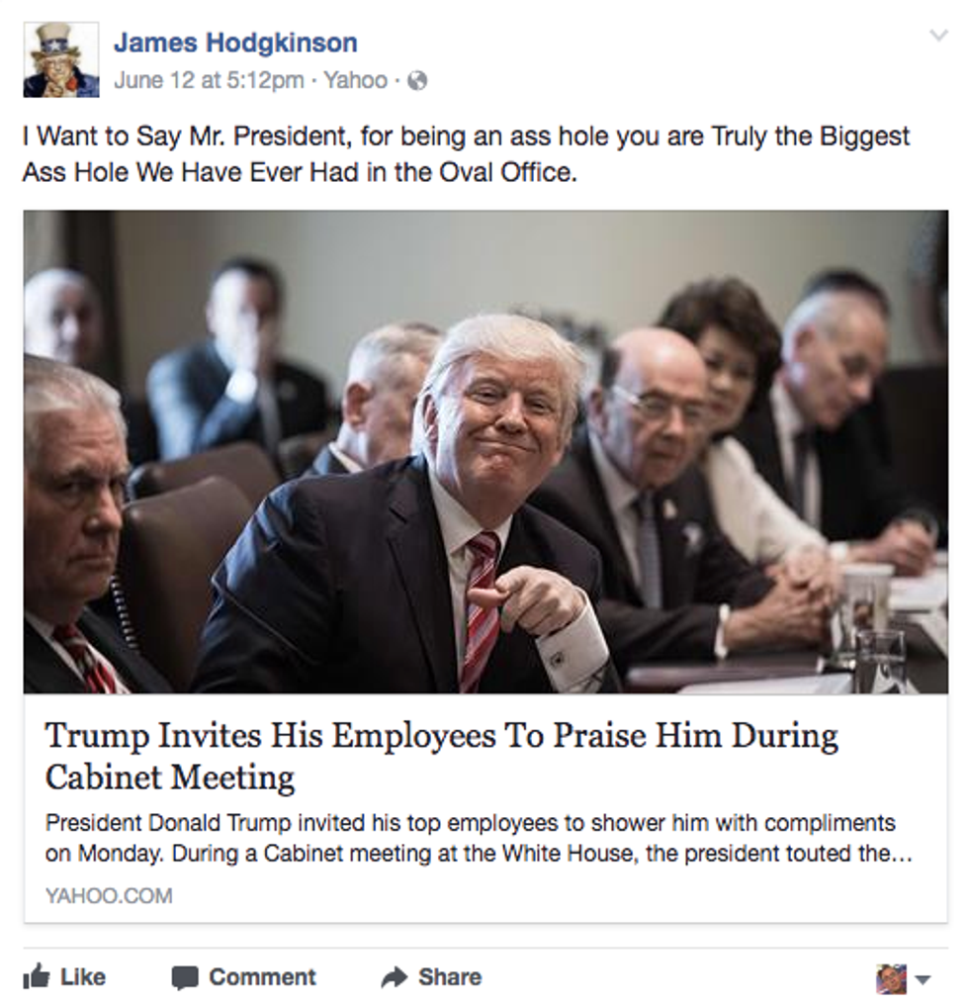The height and width of the screenshot is (1006, 969).
Task: Select the Share text button
Action: pos(450,977)
